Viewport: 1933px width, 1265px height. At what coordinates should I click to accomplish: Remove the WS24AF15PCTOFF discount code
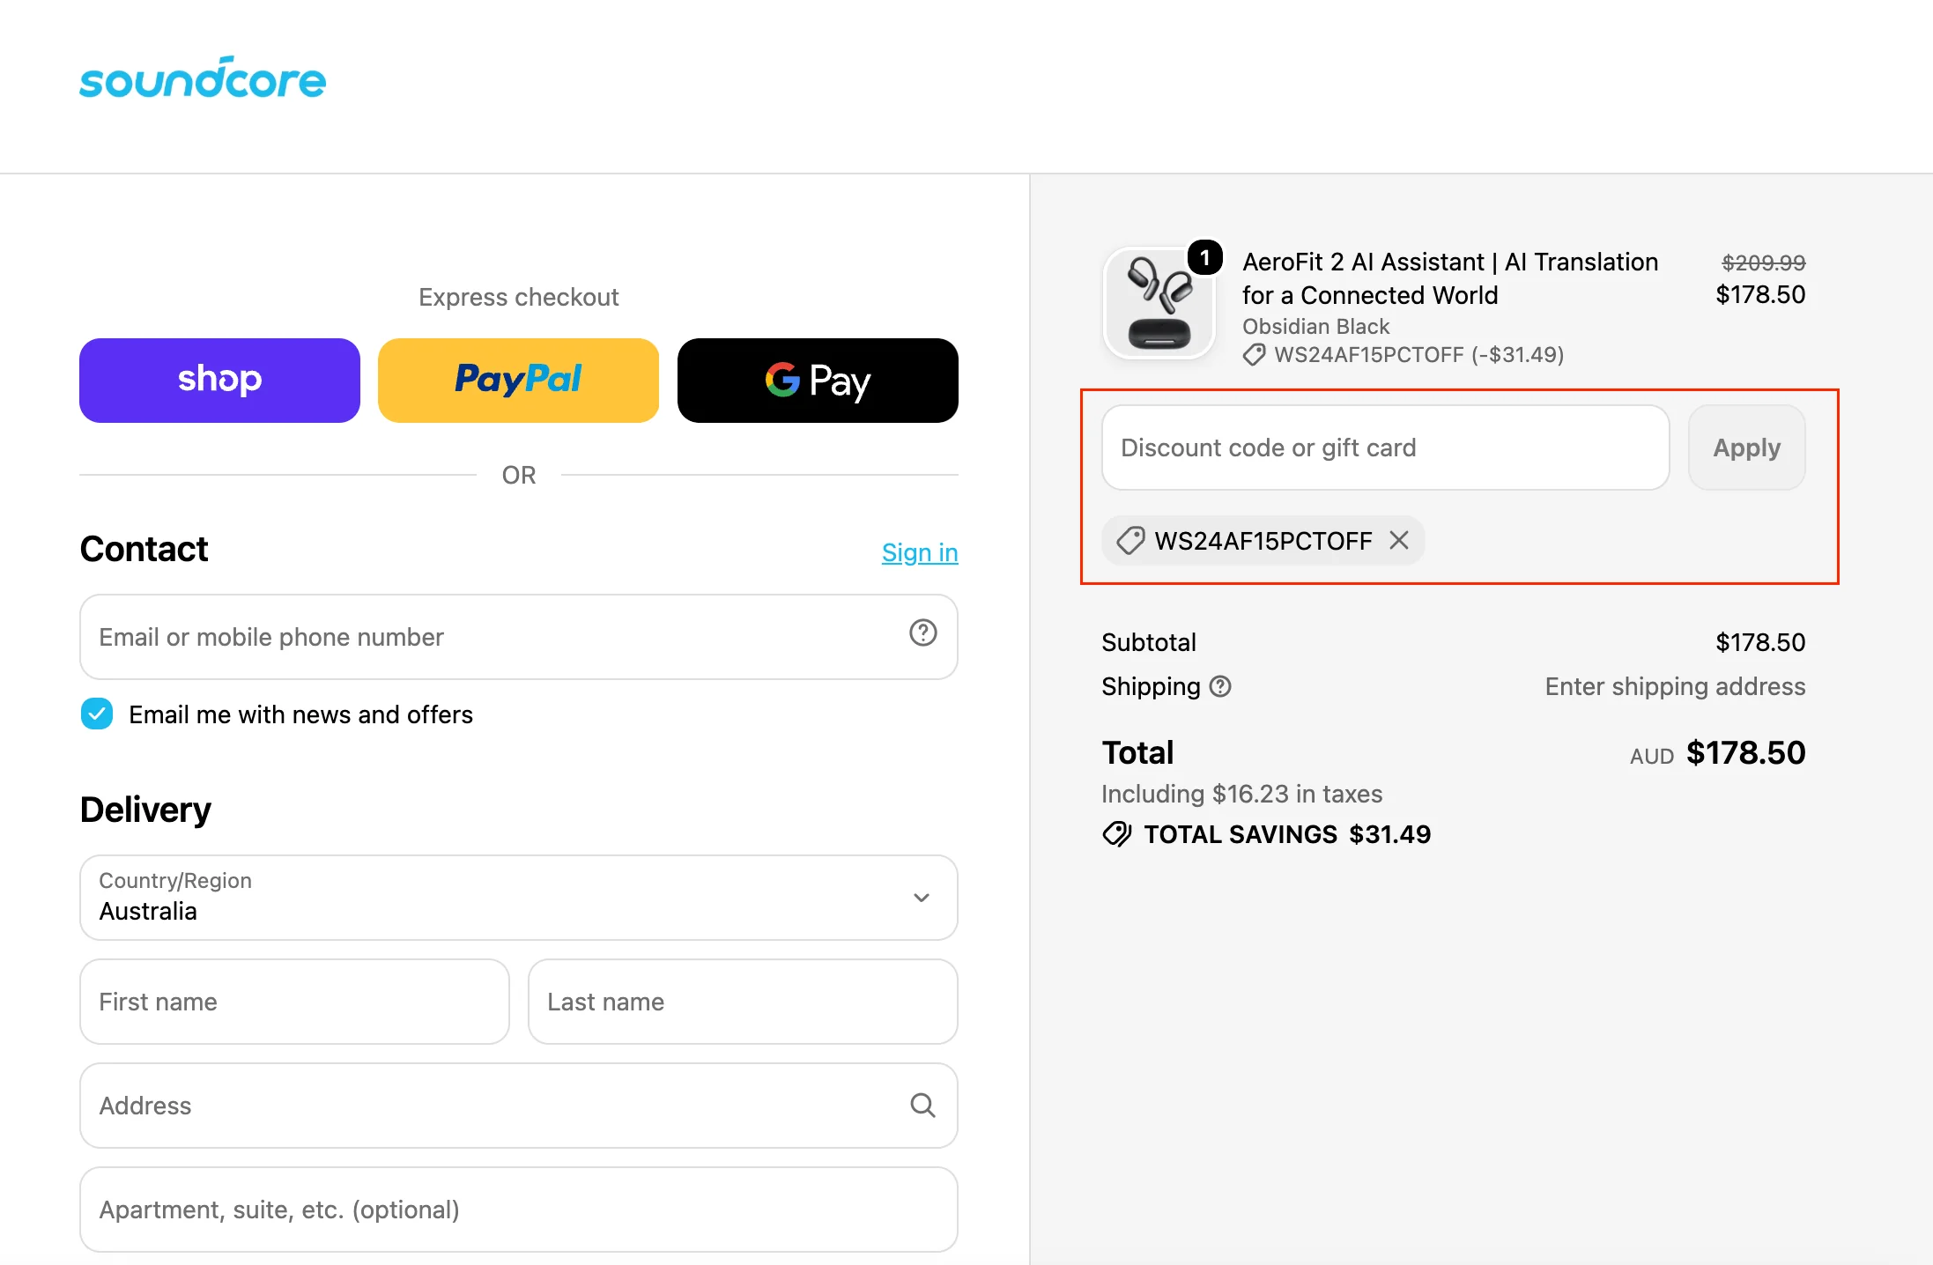1399,540
